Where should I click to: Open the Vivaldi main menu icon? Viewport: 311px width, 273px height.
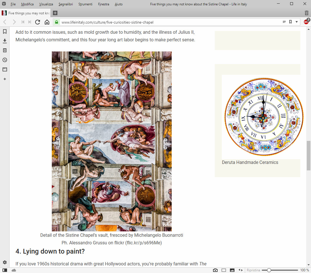click(4, 4)
